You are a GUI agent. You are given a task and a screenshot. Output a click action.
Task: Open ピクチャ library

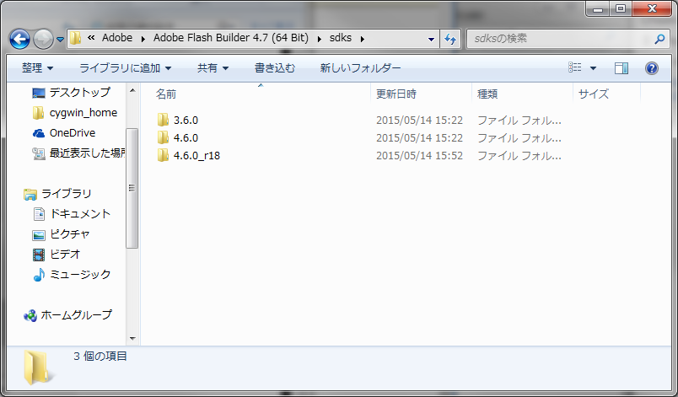pos(70,234)
